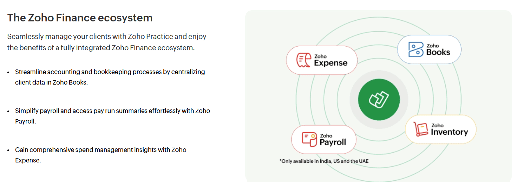Click the Zoho Inventory cart icon

(x=421, y=129)
